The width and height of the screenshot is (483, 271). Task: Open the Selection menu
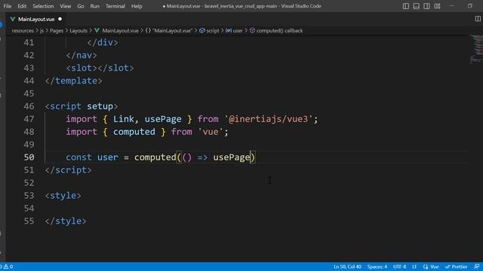coord(43,6)
